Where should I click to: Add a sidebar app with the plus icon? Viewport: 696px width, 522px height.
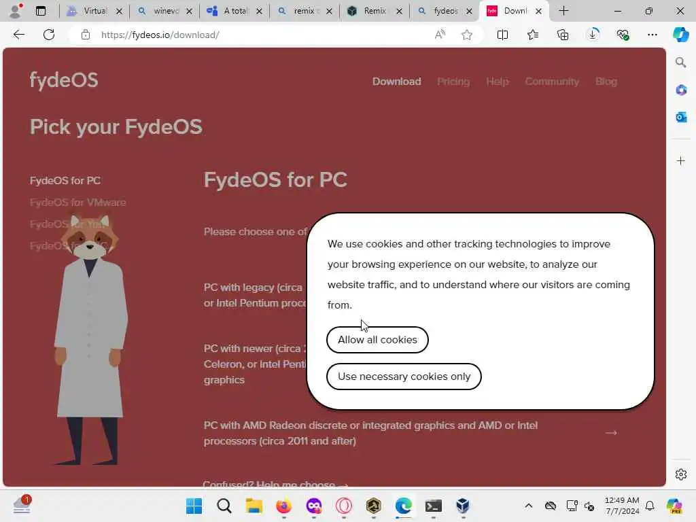681,160
